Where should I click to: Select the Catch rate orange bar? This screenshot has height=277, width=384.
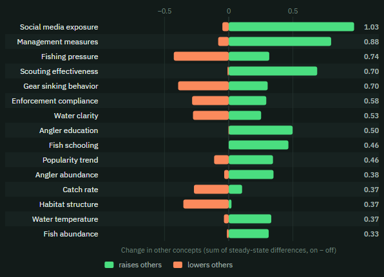(x=211, y=190)
